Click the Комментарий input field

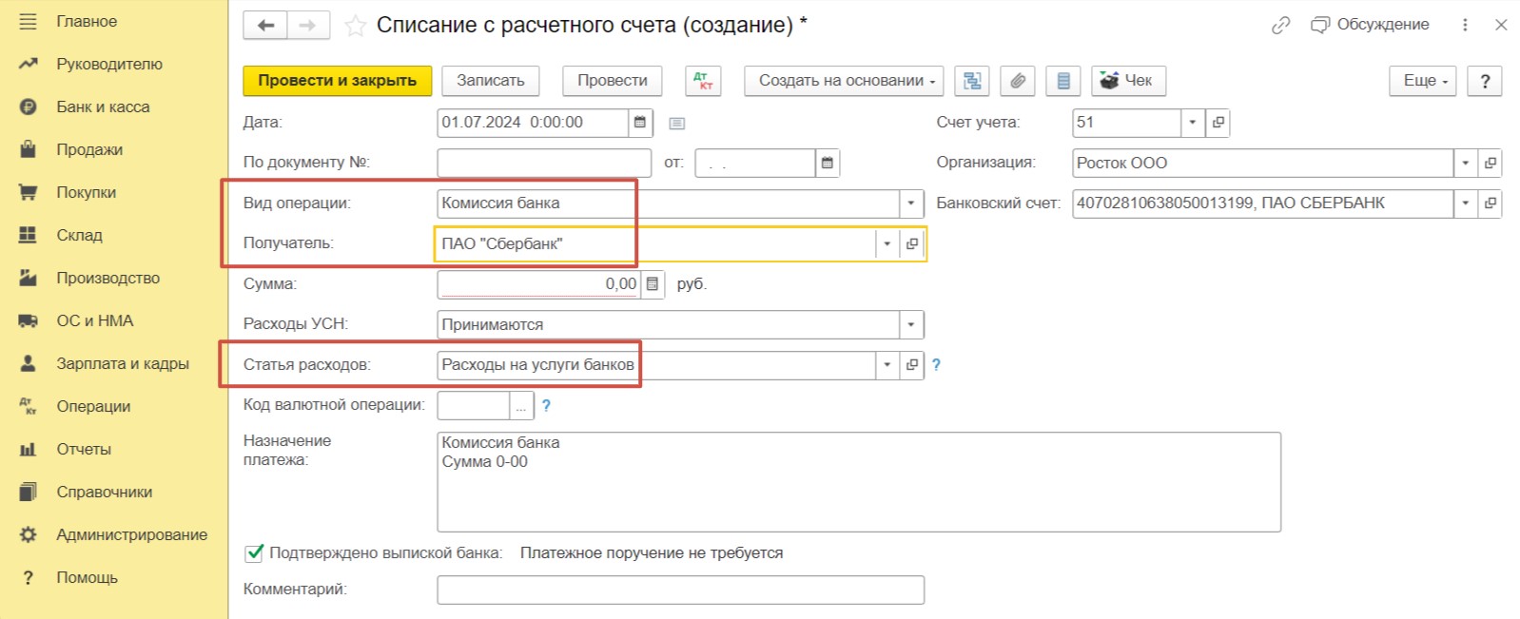680,590
